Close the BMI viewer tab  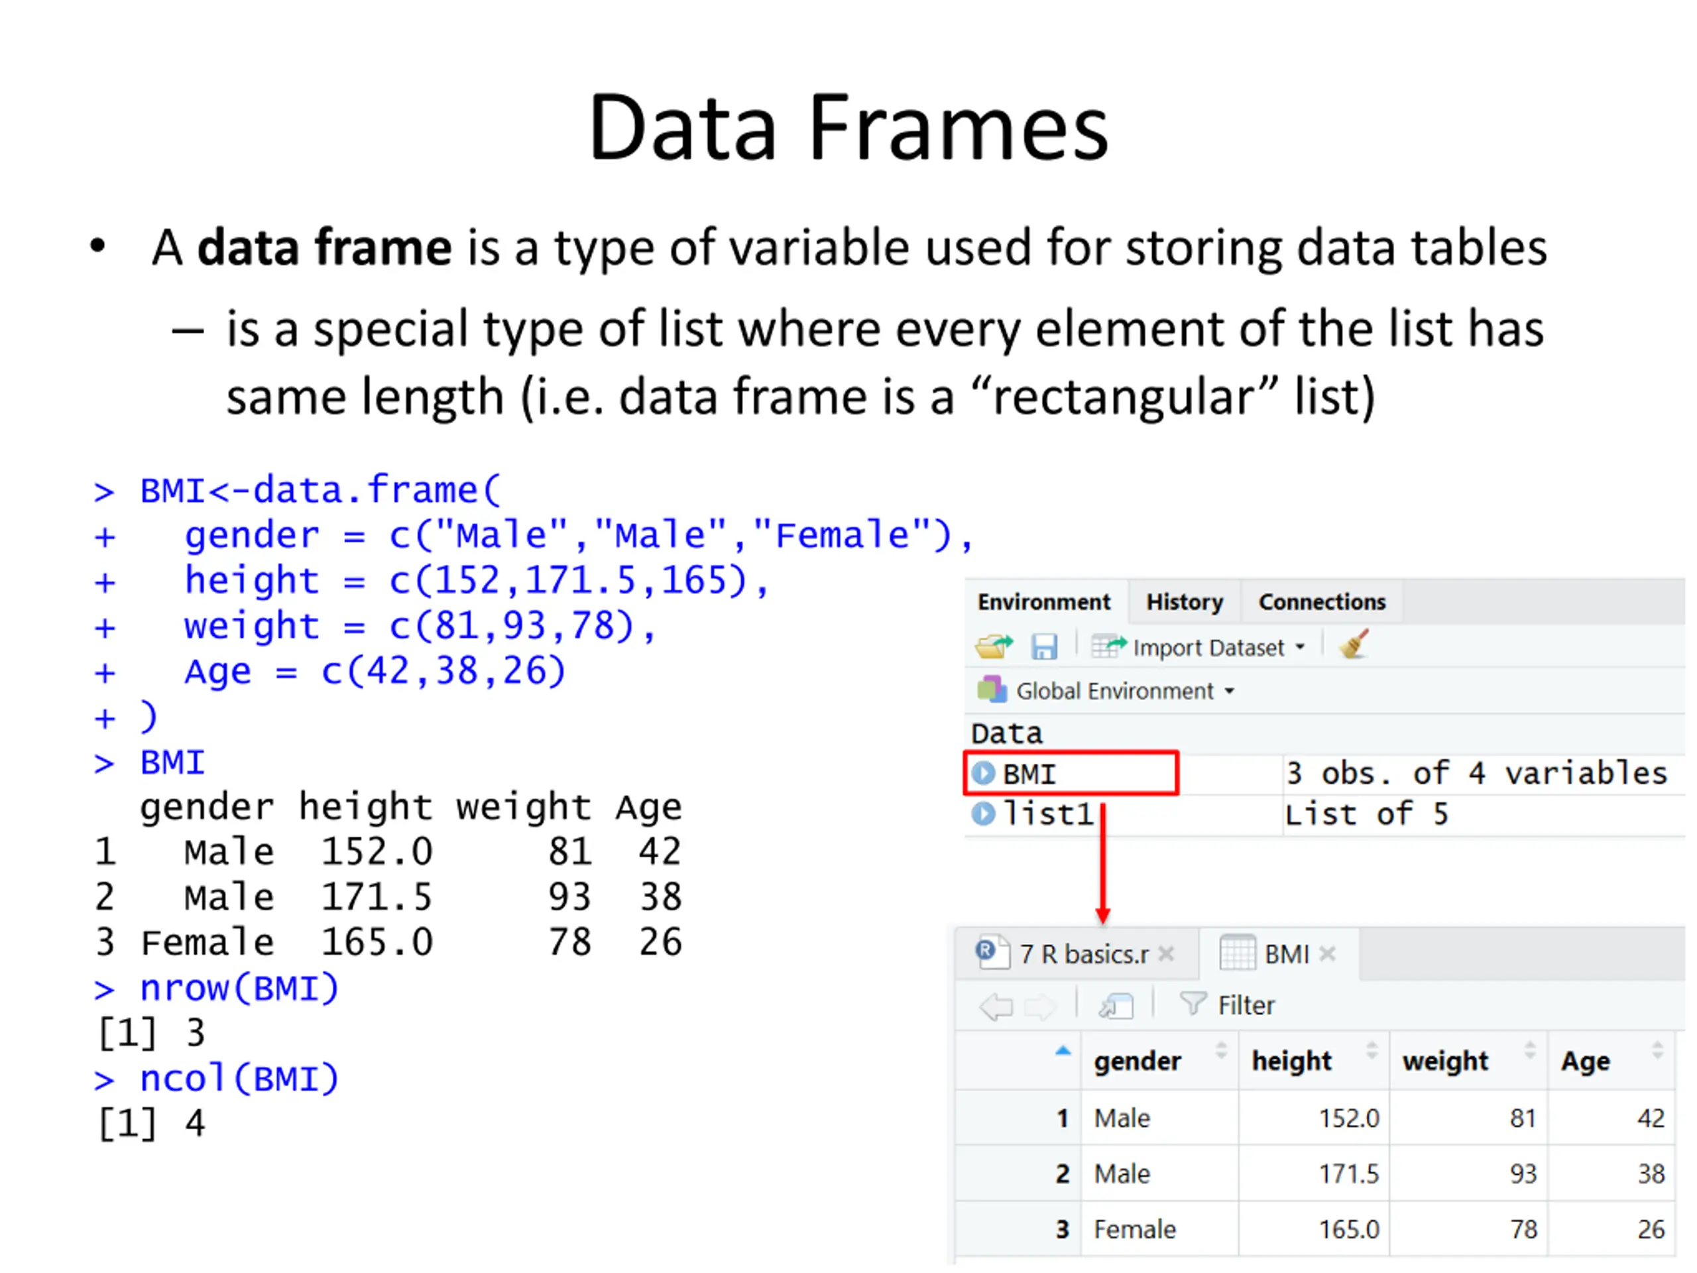[1327, 954]
